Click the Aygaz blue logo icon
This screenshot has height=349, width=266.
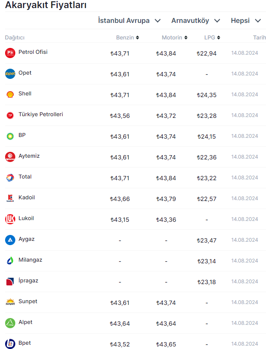pos(10,240)
